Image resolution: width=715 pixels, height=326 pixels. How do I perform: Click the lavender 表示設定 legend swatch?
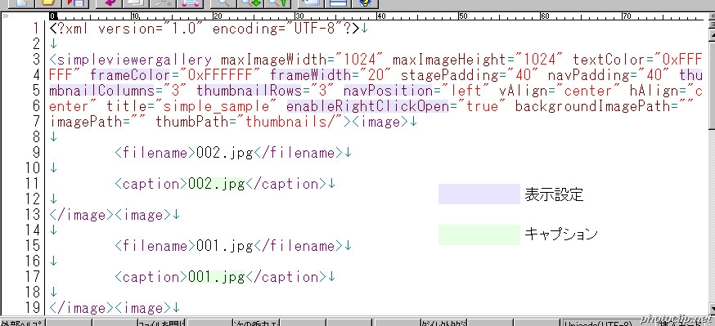pos(479,194)
